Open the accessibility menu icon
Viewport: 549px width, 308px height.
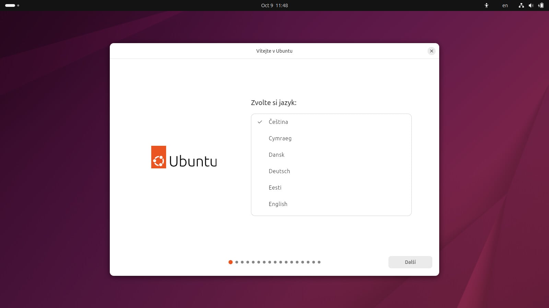point(486,5)
